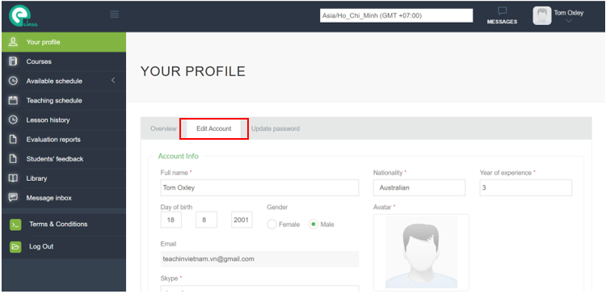Screen dimensions: 606x294
Task: Click the eClass logo
Action: [23, 16]
